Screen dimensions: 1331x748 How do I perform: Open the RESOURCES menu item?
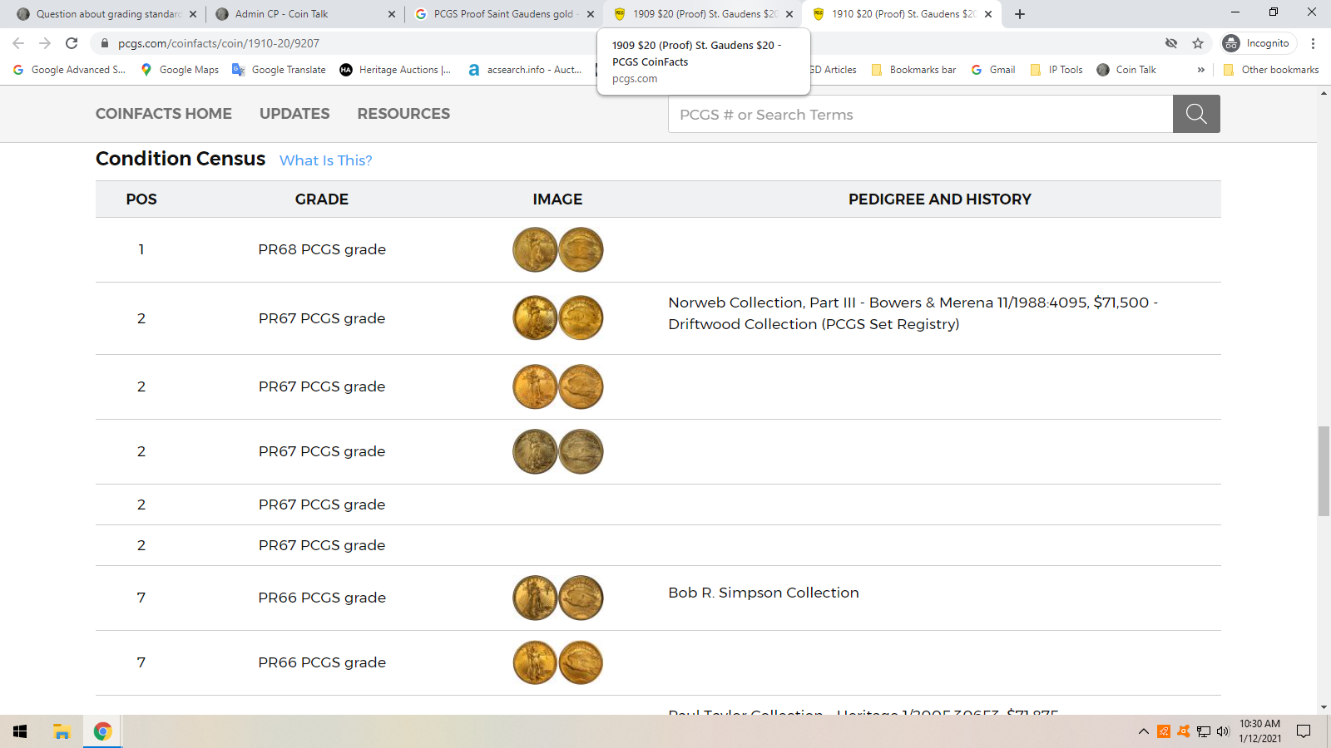click(403, 114)
